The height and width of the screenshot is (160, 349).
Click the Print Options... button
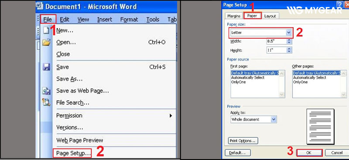pos(243,141)
